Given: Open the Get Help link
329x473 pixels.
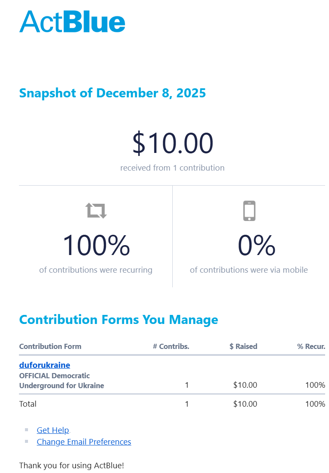Looking at the screenshot, I should [x=53, y=430].
